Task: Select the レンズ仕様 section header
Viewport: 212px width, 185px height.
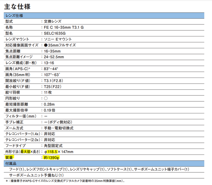Action: (x=104, y=16)
